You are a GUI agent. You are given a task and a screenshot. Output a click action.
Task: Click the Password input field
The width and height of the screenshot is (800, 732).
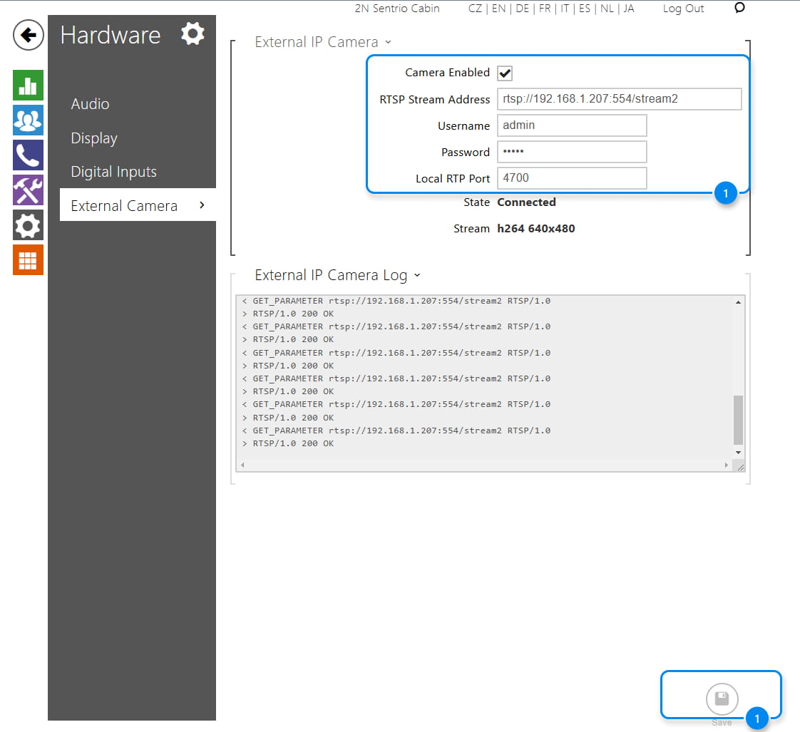[x=572, y=152]
